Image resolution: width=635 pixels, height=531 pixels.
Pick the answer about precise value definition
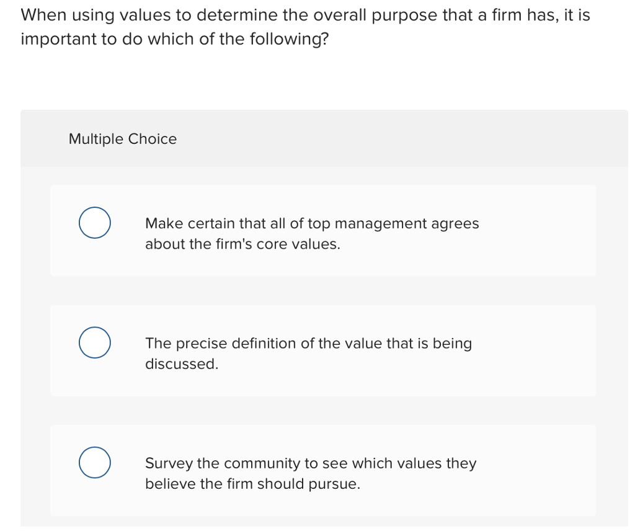(x=309, y=353)
